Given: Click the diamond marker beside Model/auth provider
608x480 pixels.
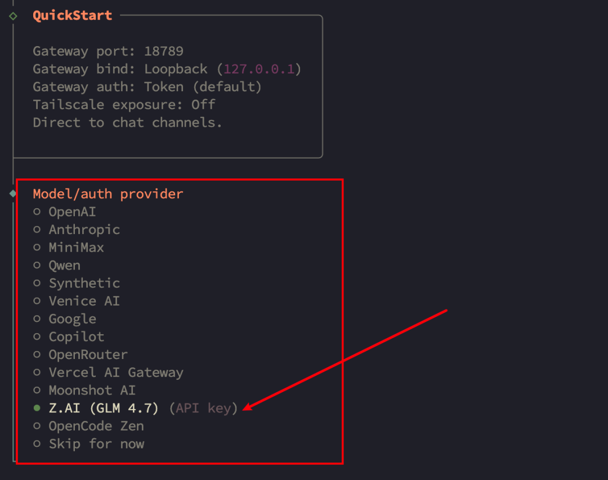Looking at the screenshot, I should [13, 194].
